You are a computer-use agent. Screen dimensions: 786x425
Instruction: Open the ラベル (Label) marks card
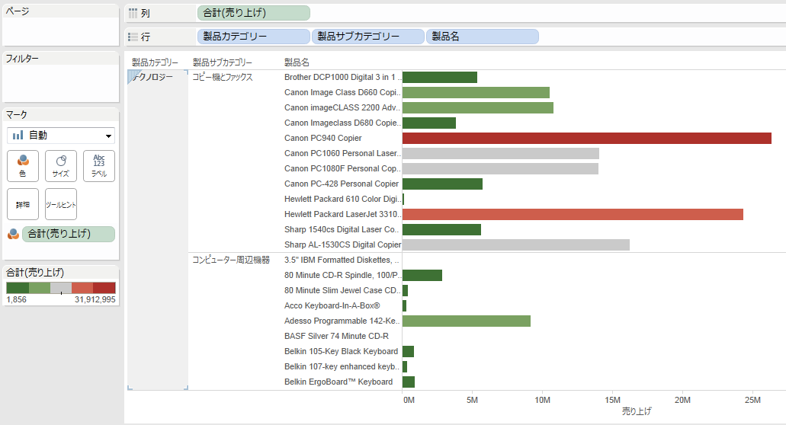99,166
